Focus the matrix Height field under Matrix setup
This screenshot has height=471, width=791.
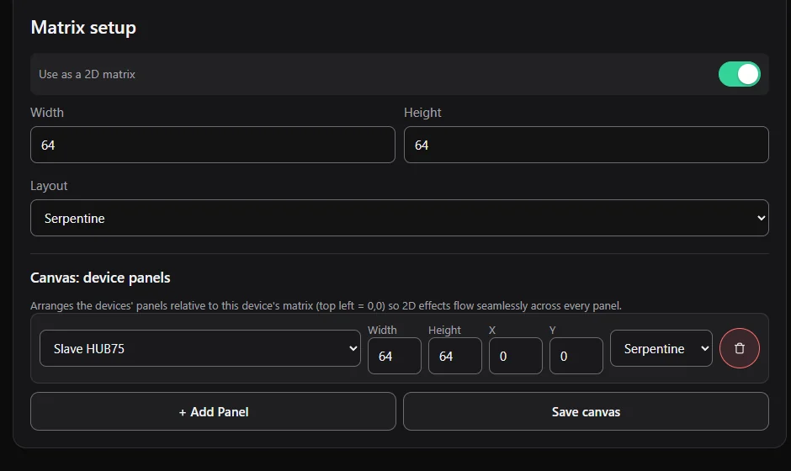pyautogui.click(x=587, y=145)
